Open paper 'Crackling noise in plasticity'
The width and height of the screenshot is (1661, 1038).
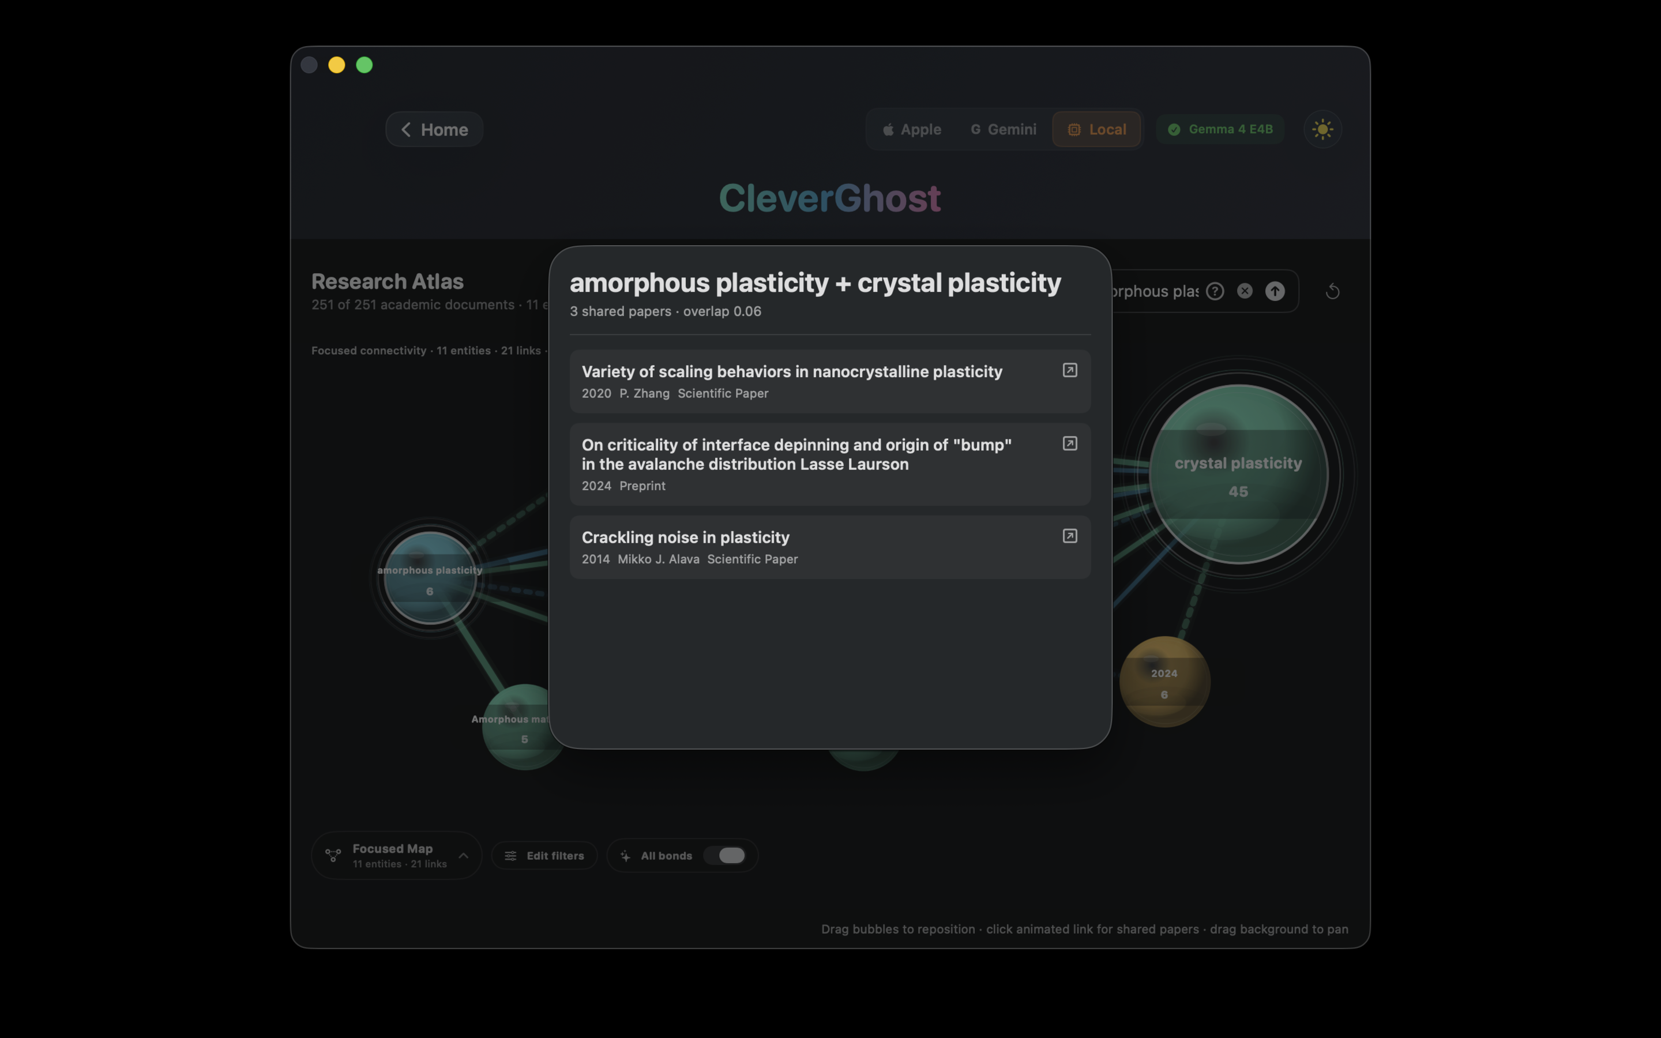click(830, 547)
